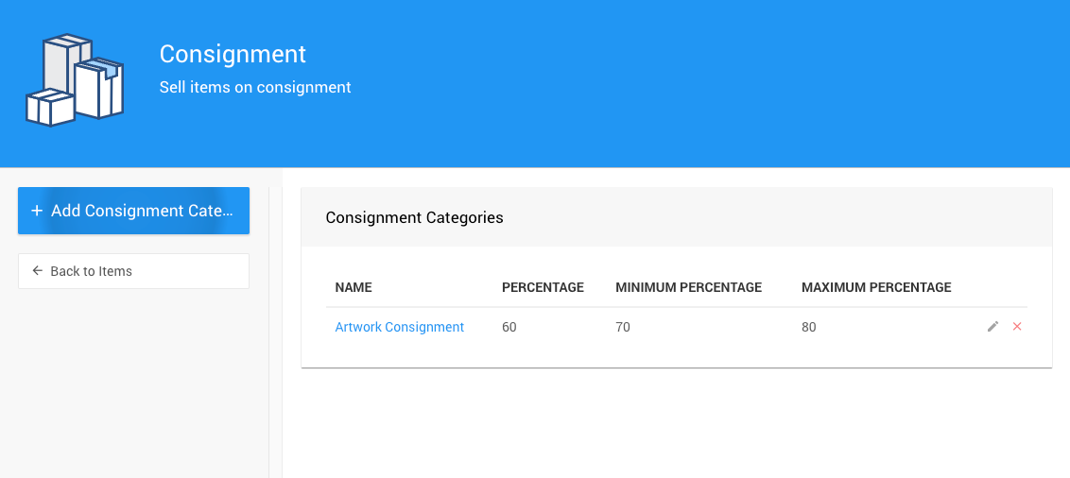Go back using the Back to Items button
The height and width of the screenshot is (478, 1070).
pos(133,271)
